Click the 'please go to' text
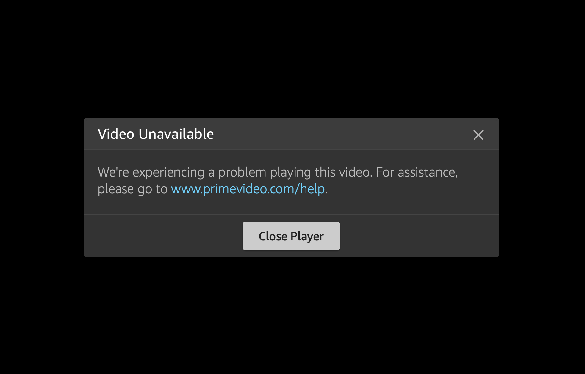 [133, 189]
